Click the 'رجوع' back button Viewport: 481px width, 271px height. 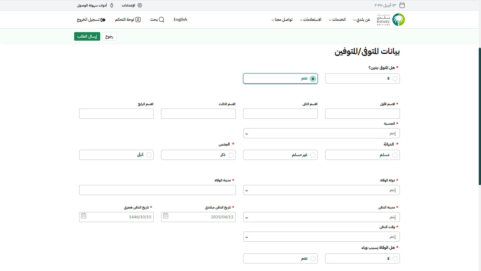click(109, 37)
